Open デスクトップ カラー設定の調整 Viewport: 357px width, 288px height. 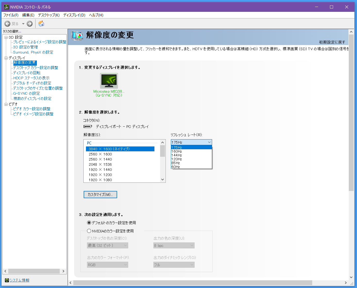(36, 68)
